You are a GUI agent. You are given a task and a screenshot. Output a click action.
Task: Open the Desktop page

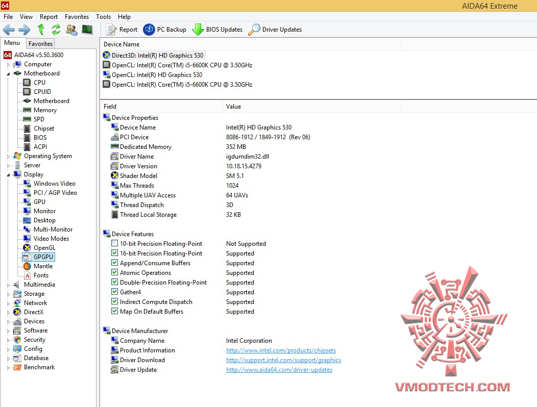[x=44, y=220]
